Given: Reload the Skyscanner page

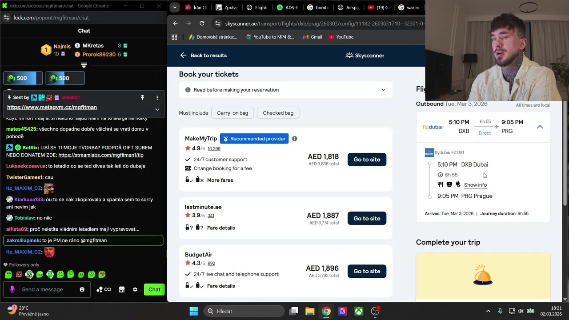Looking at the screenshot, I should [202, 23].
